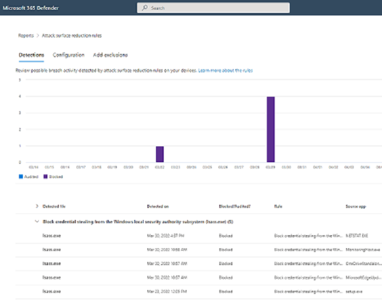
Task: Click the blue Audited legend swatch
Action: [21, 176]
